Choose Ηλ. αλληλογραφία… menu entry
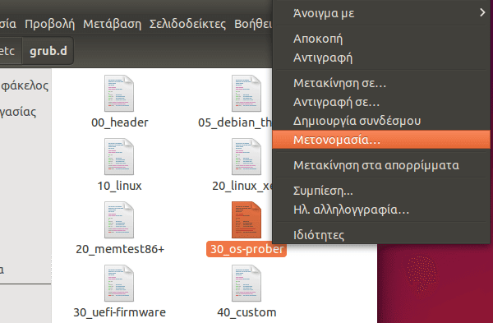 coord(381,210)
